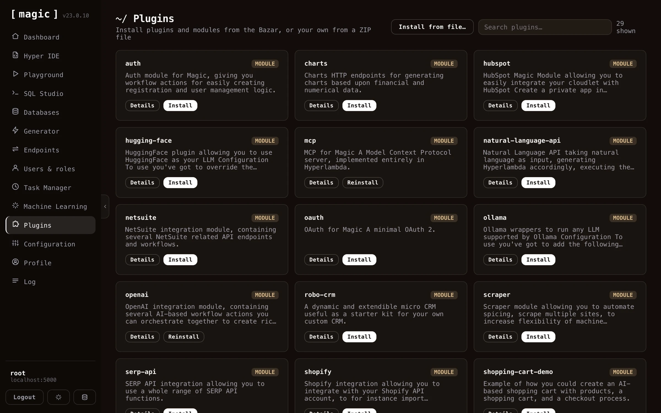Select Configuration in the sidebar
This screenshot has height=413, width=661.
(50, 244)
